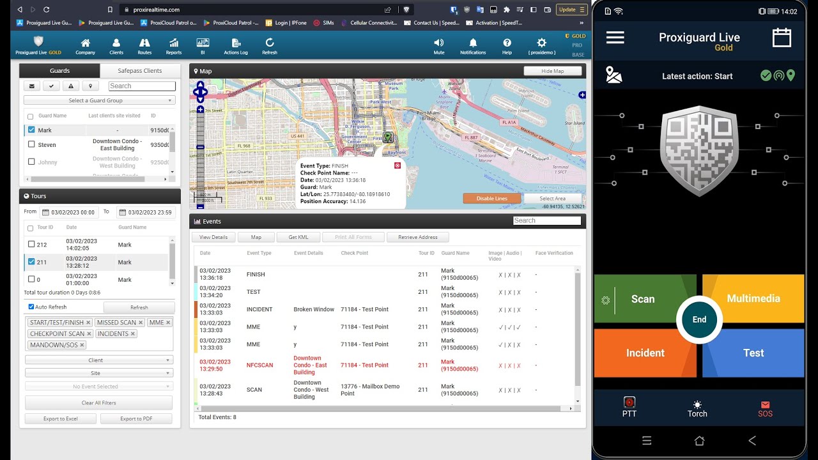Screen dimensions: 818x460
Task: Uncheck the Mark guard checkbox
Action: (x=31, y=130)
